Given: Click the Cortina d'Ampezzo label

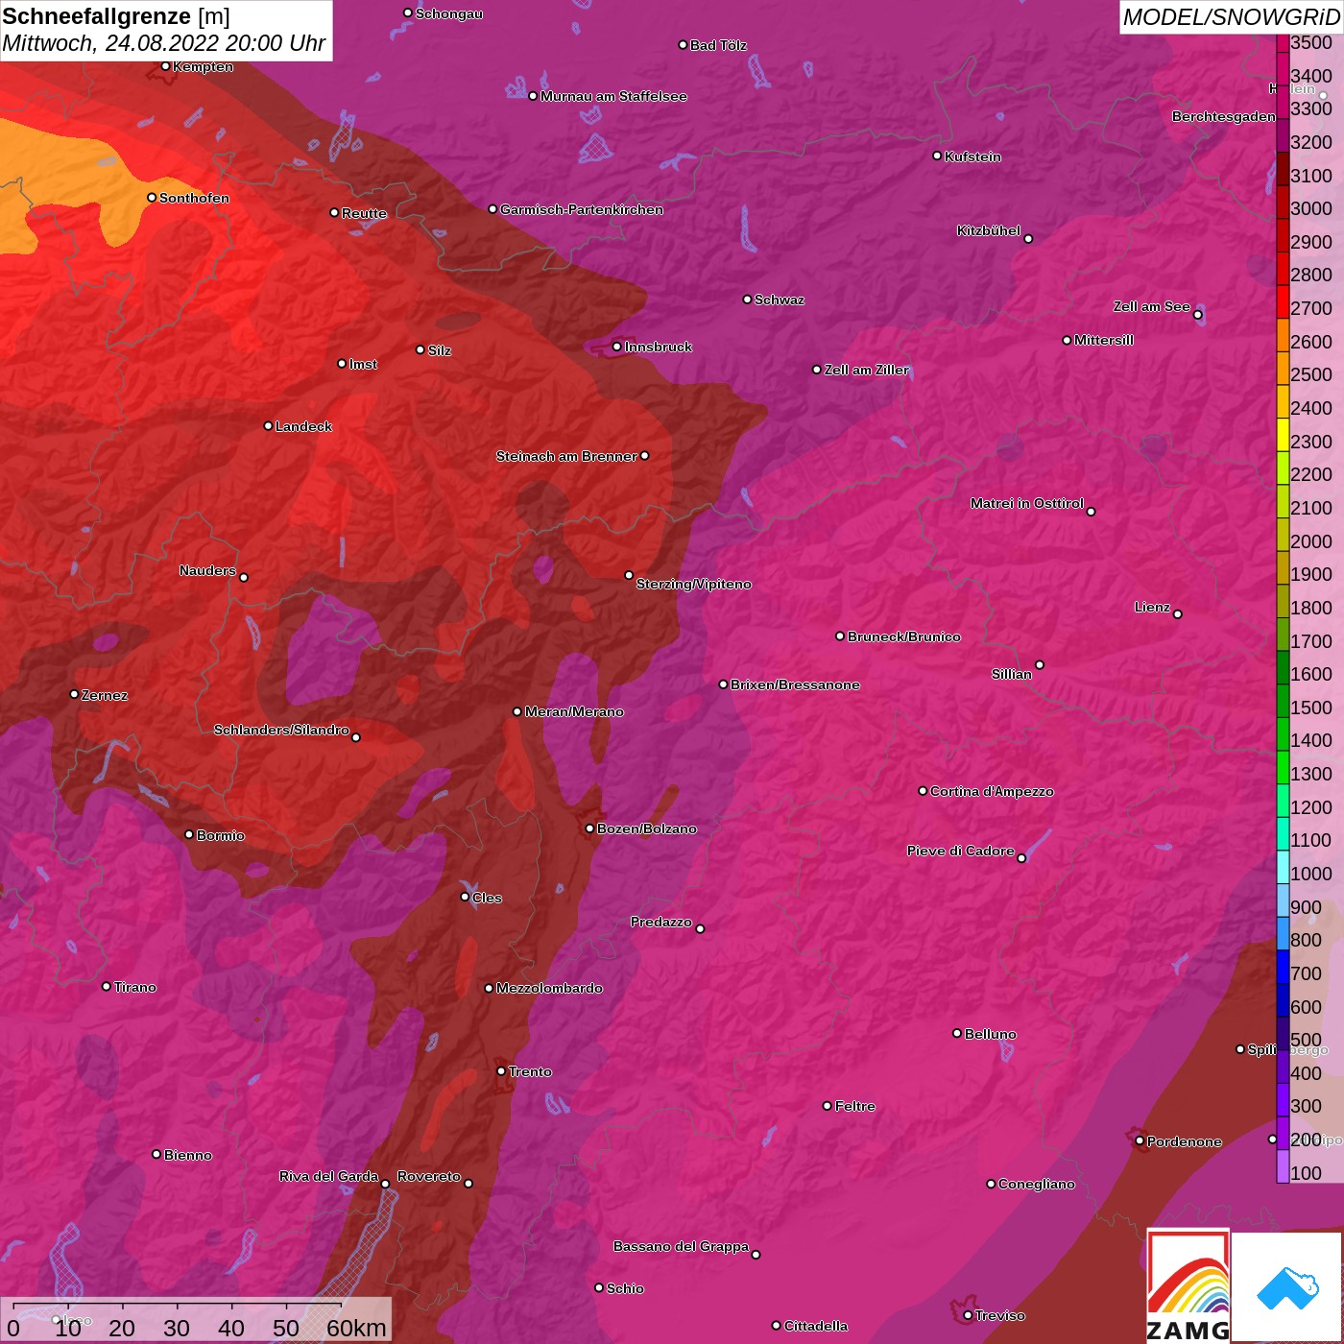Looking at the screenshot, I should [992, 791].
